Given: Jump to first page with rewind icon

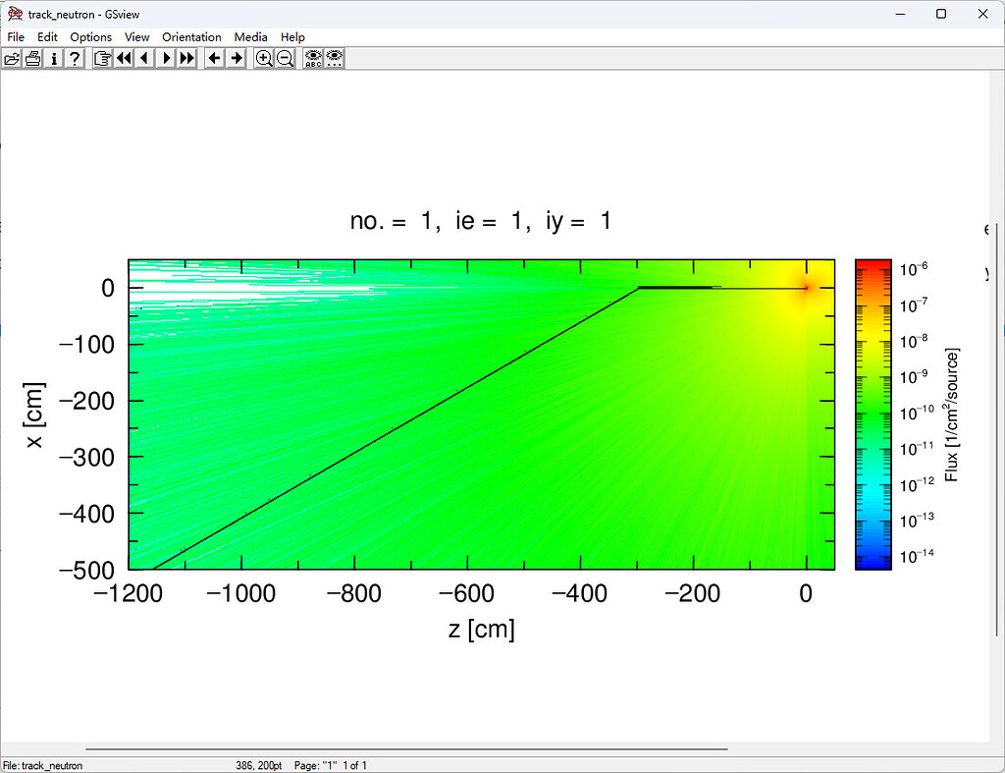Looking at the screenshot, I should tap(123, 58).
